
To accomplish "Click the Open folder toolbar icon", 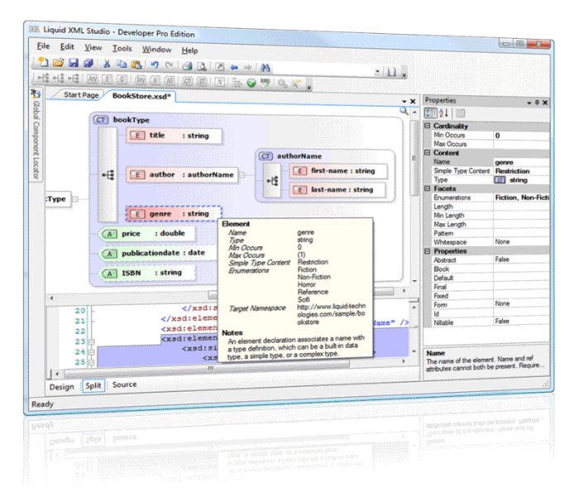I will (x=58, y=63).
